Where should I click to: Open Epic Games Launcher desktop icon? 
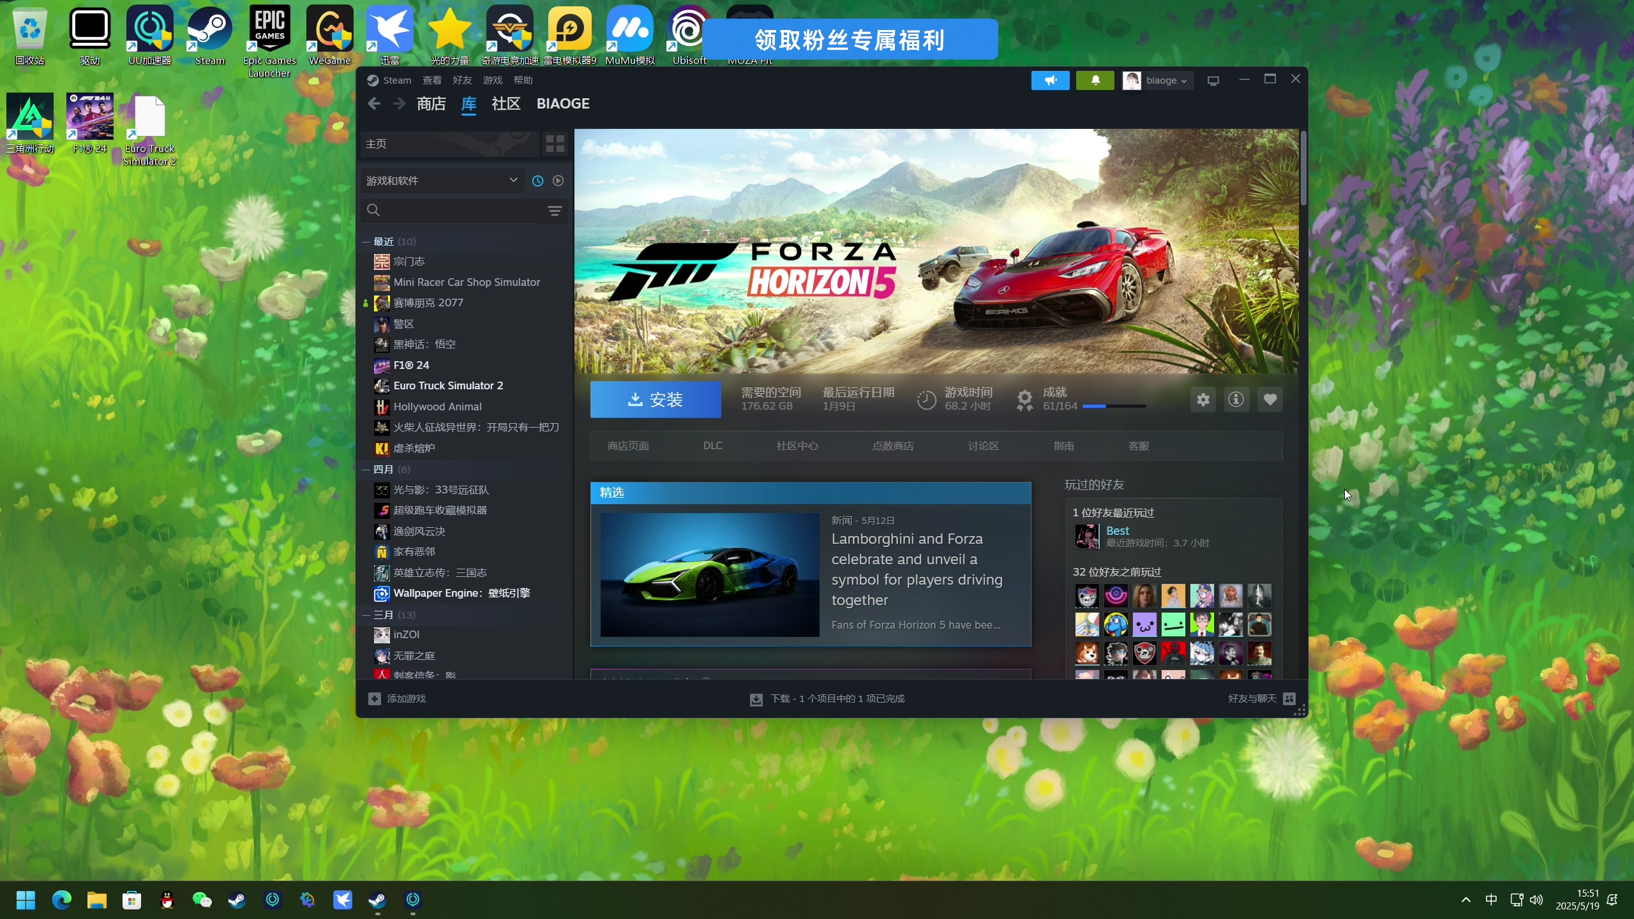coord(270,41)
